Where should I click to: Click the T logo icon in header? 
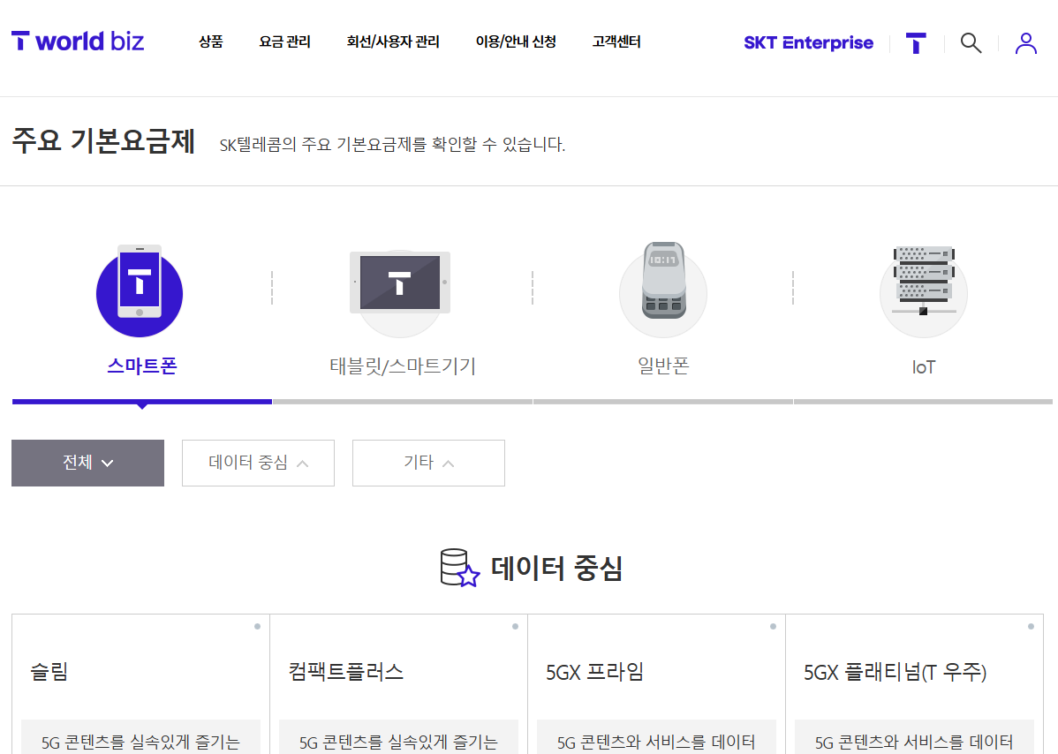point(916,43)
